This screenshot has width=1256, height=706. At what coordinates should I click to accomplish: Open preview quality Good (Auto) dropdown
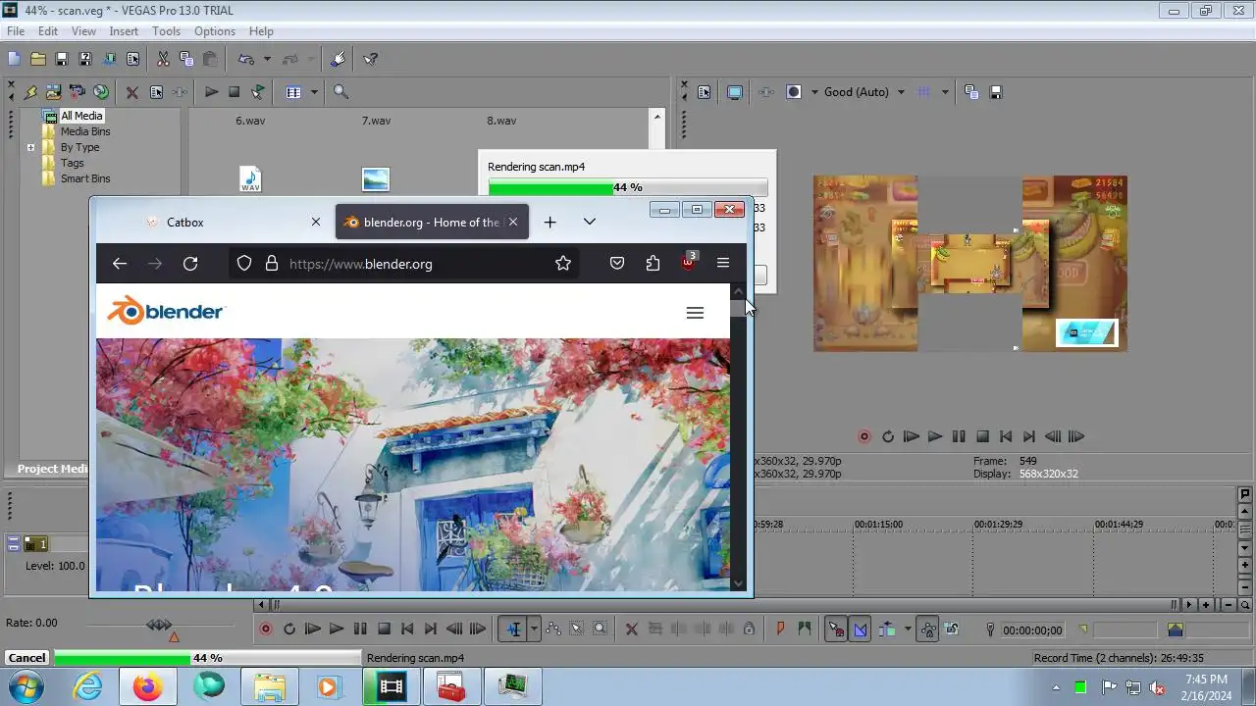[x=863, y=92]
